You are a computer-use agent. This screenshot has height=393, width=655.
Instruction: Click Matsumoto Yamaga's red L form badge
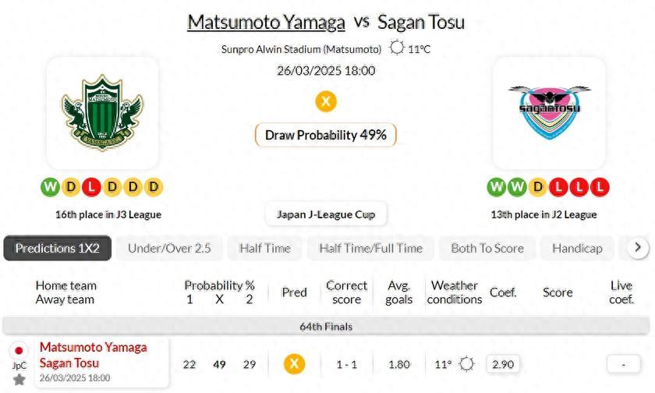(x=91, y=187)
